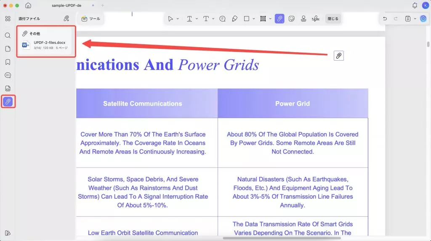Select the stamp tool
The height and width of the screenshot is (241, 431).
[303, 19]
